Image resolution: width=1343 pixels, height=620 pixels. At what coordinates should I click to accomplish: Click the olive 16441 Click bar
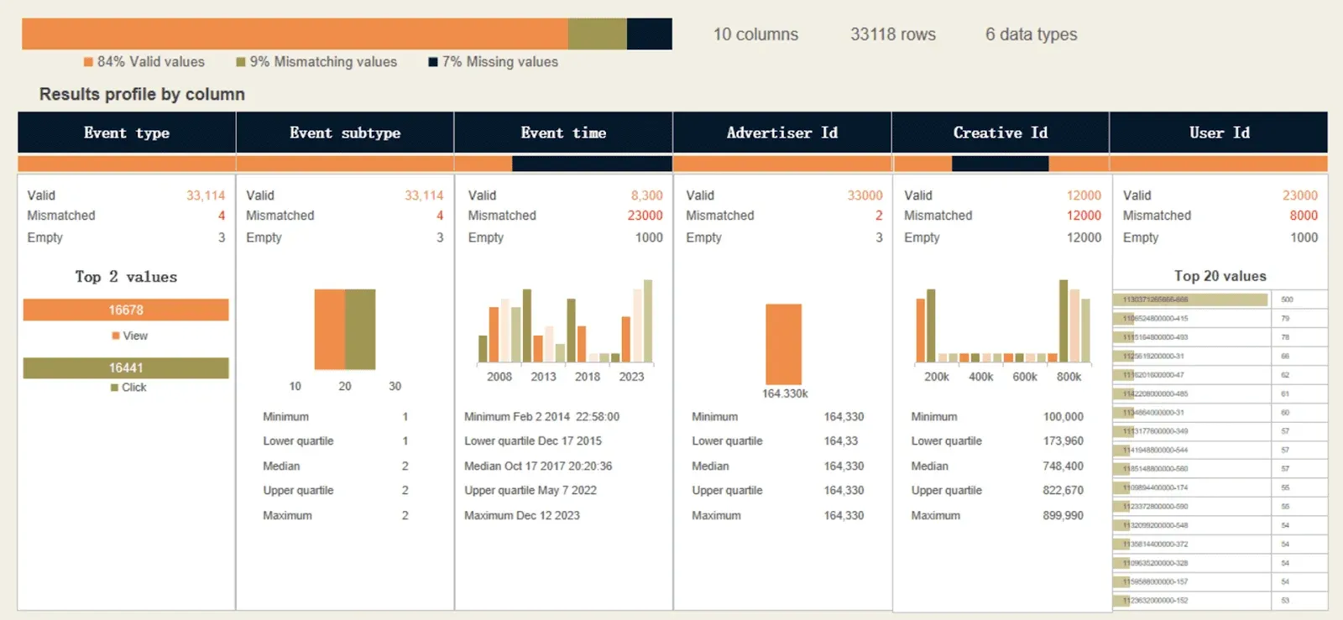[126, 367]
